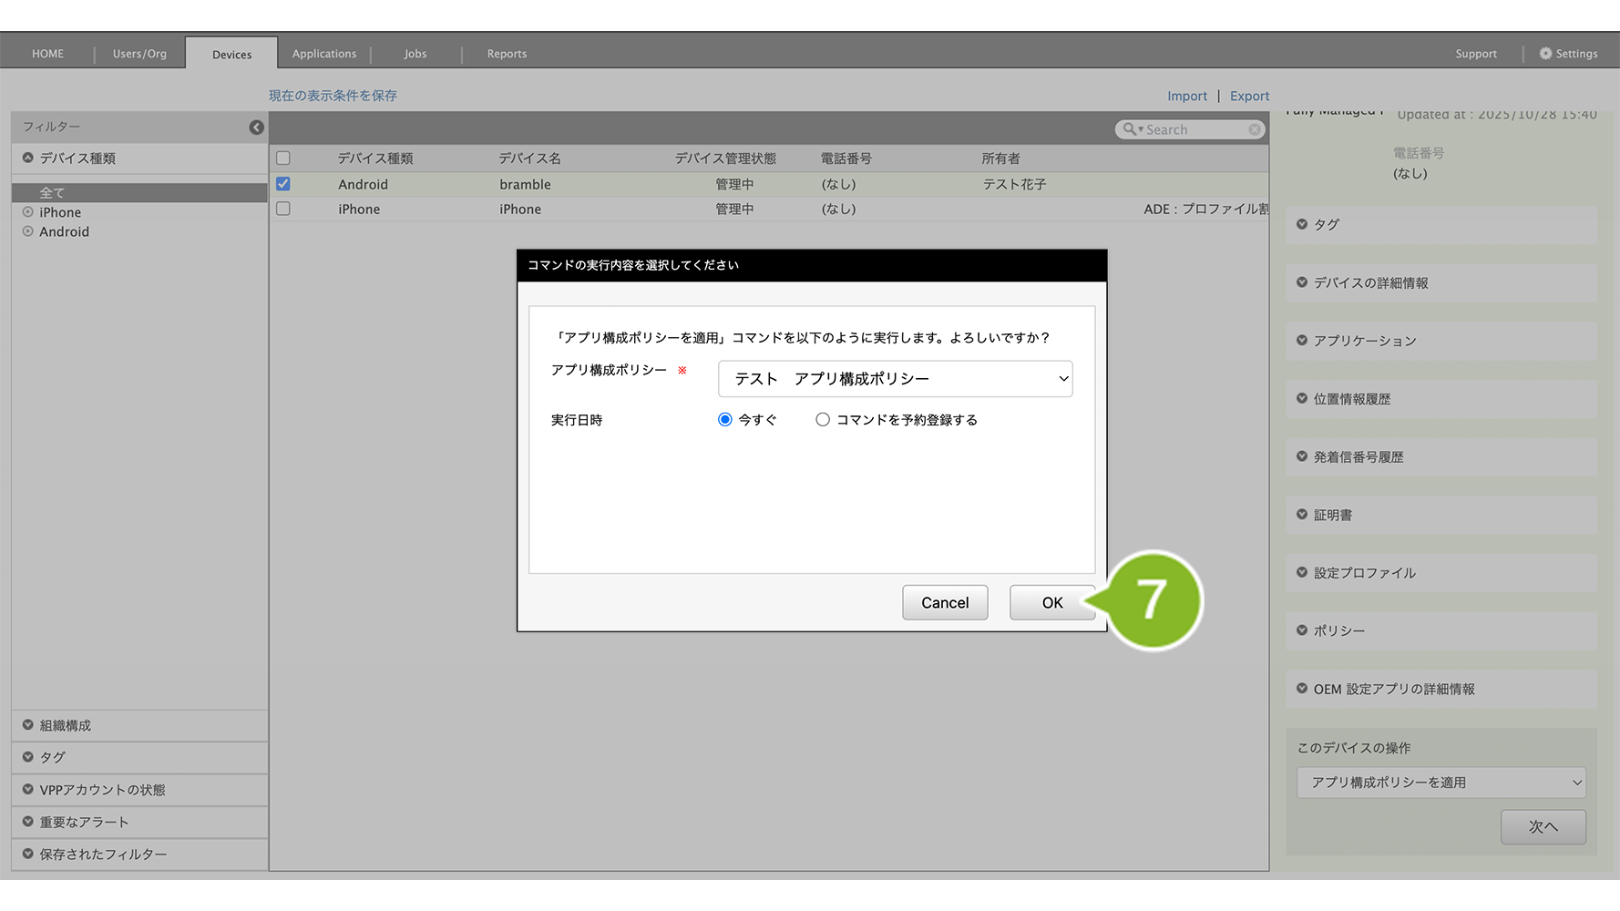Screen dimensions: 1620x911
Task: Click the search magnifier icon
Action: point(1130,129)
